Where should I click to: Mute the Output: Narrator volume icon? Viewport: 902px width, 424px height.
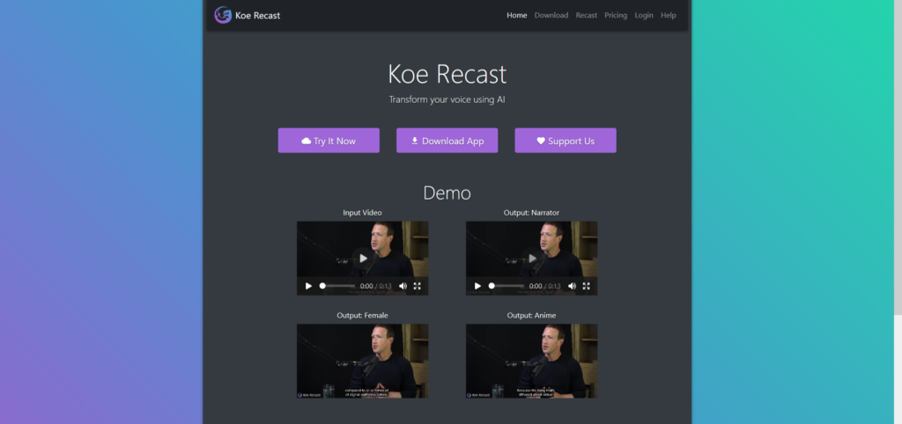(x=572, y=286)
